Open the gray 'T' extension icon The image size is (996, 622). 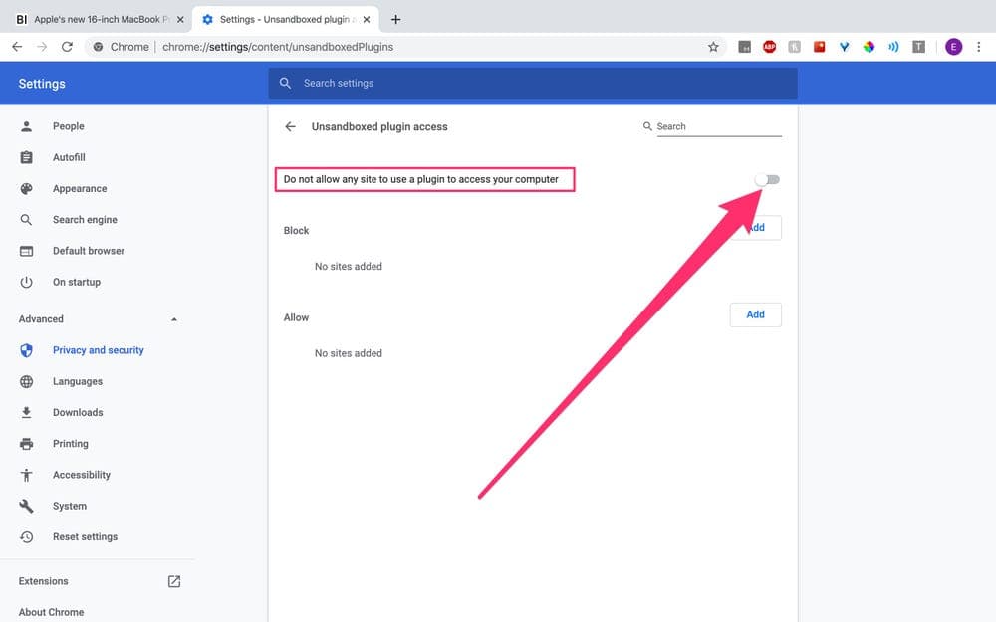[x=918, y=47]
